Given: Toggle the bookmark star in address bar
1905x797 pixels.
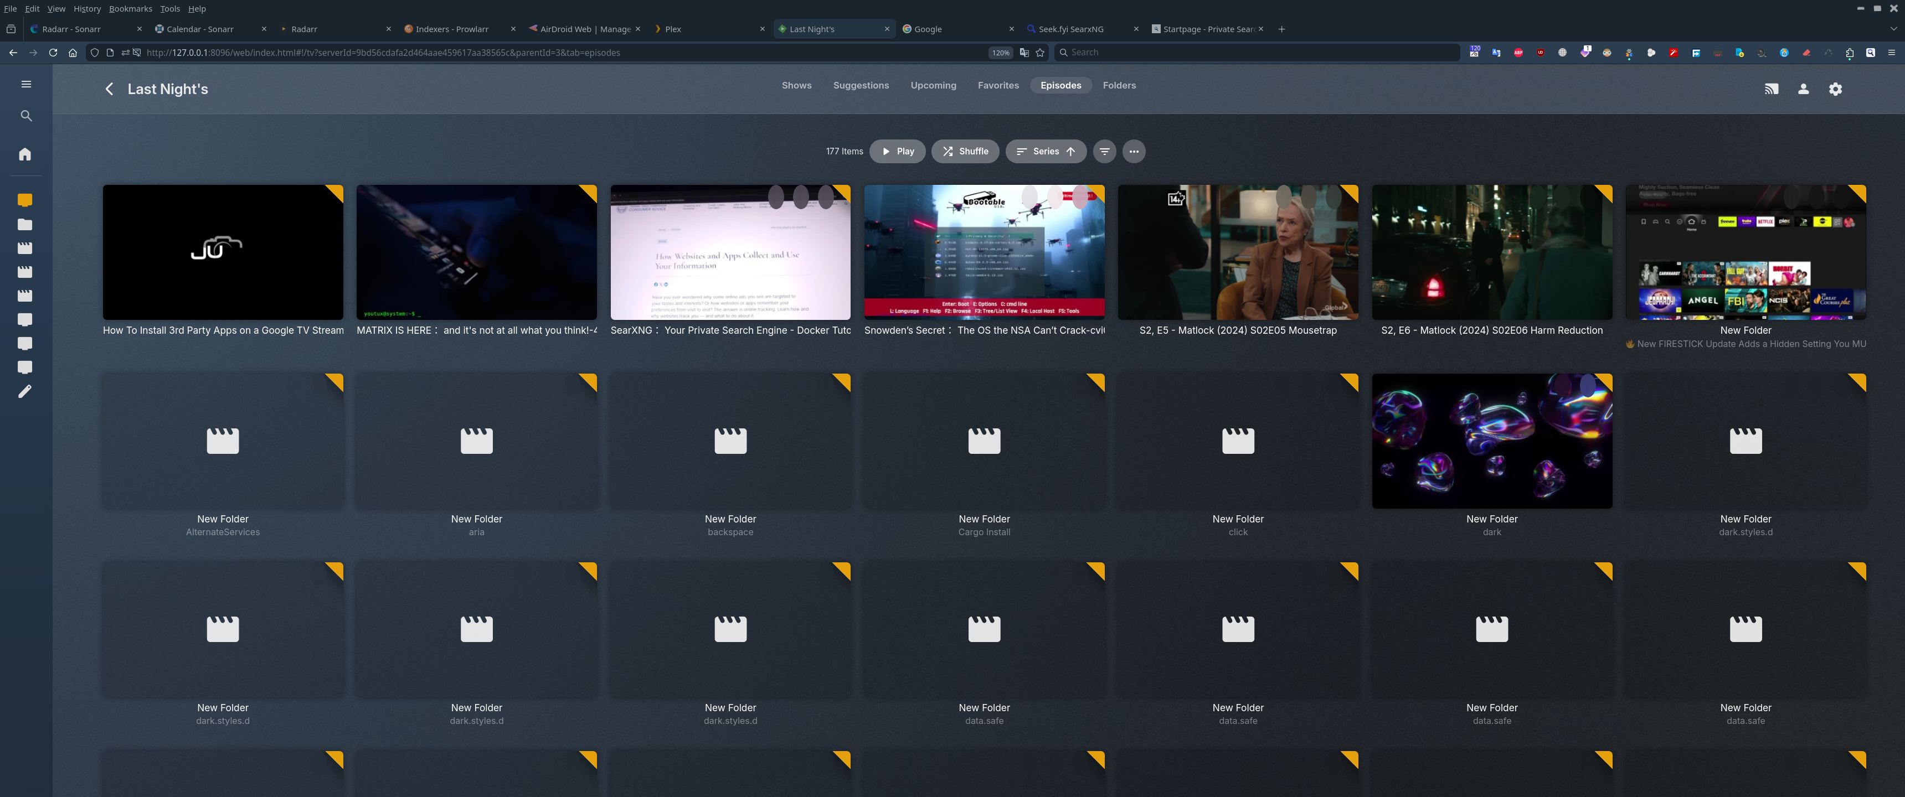Looking at the screenshot, I should tap(1040, 53).
